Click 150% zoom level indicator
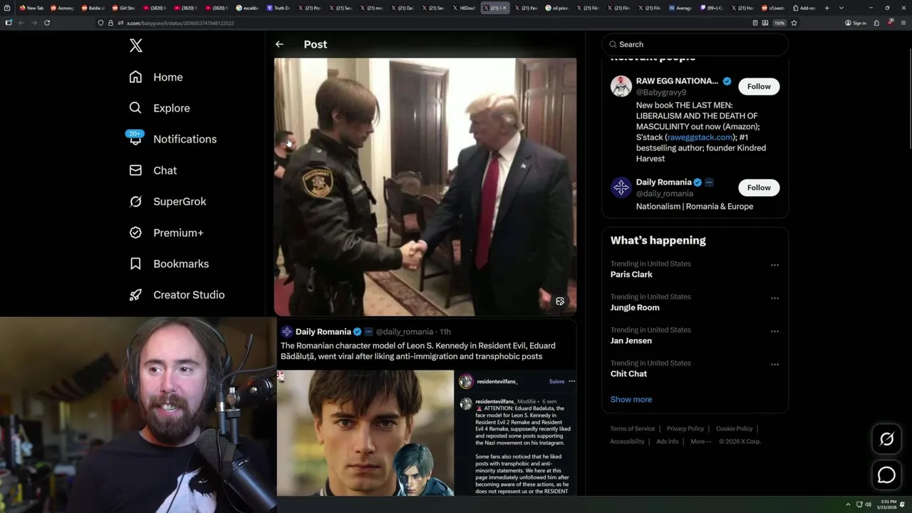The width and height of the screenshot is (912, 513). click(x=779, y=23)
